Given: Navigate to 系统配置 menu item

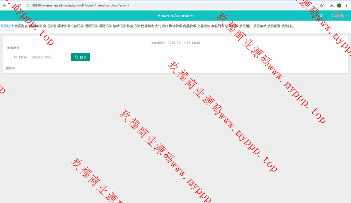Looking at the screenshot, I should click(x=274, y=26).
